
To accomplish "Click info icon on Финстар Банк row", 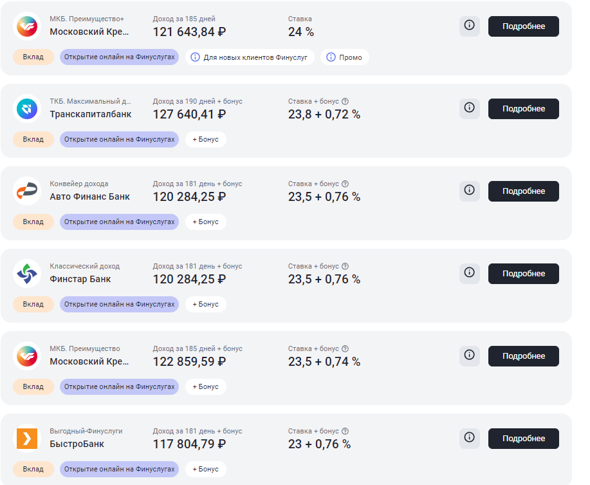I will (x=469, y=273).
